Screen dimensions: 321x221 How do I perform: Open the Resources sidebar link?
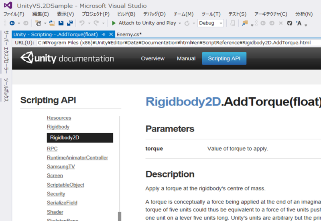tap(59, 118)
